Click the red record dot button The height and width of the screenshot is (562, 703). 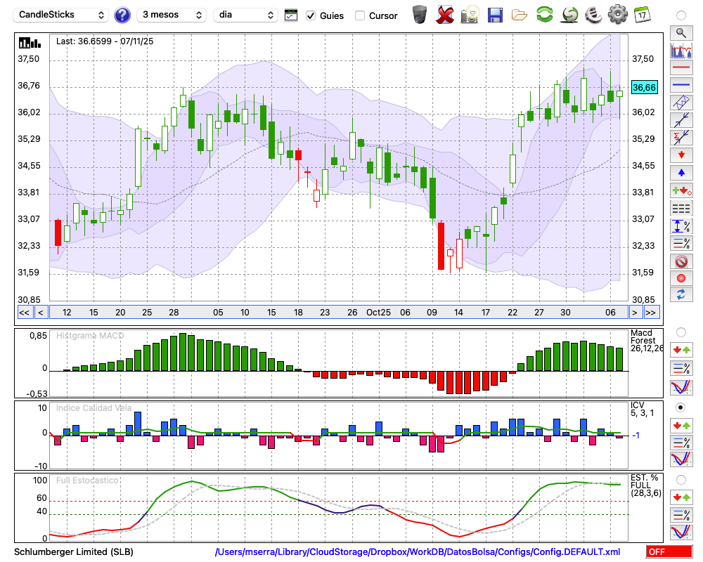click(681, 278)
